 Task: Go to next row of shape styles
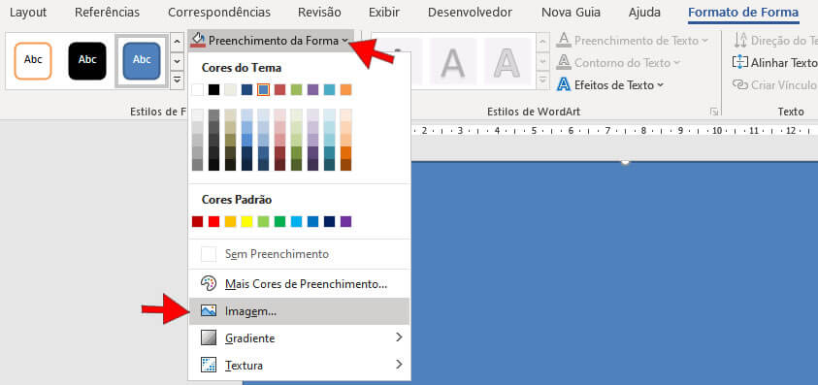(178, 61)
